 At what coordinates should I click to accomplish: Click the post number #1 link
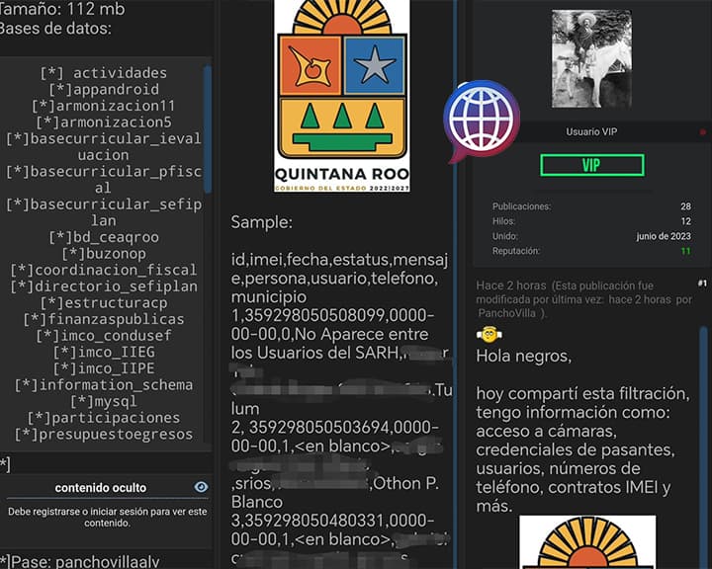coord(702,284)
